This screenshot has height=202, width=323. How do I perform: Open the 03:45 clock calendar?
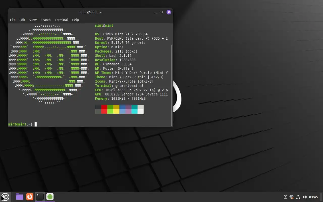pos(313,197)
